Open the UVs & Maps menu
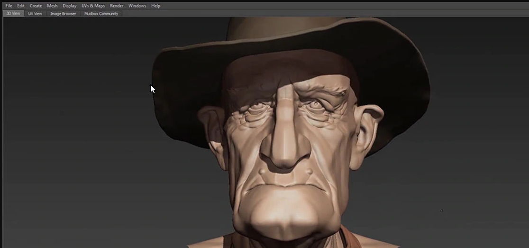 coord(93,6)
